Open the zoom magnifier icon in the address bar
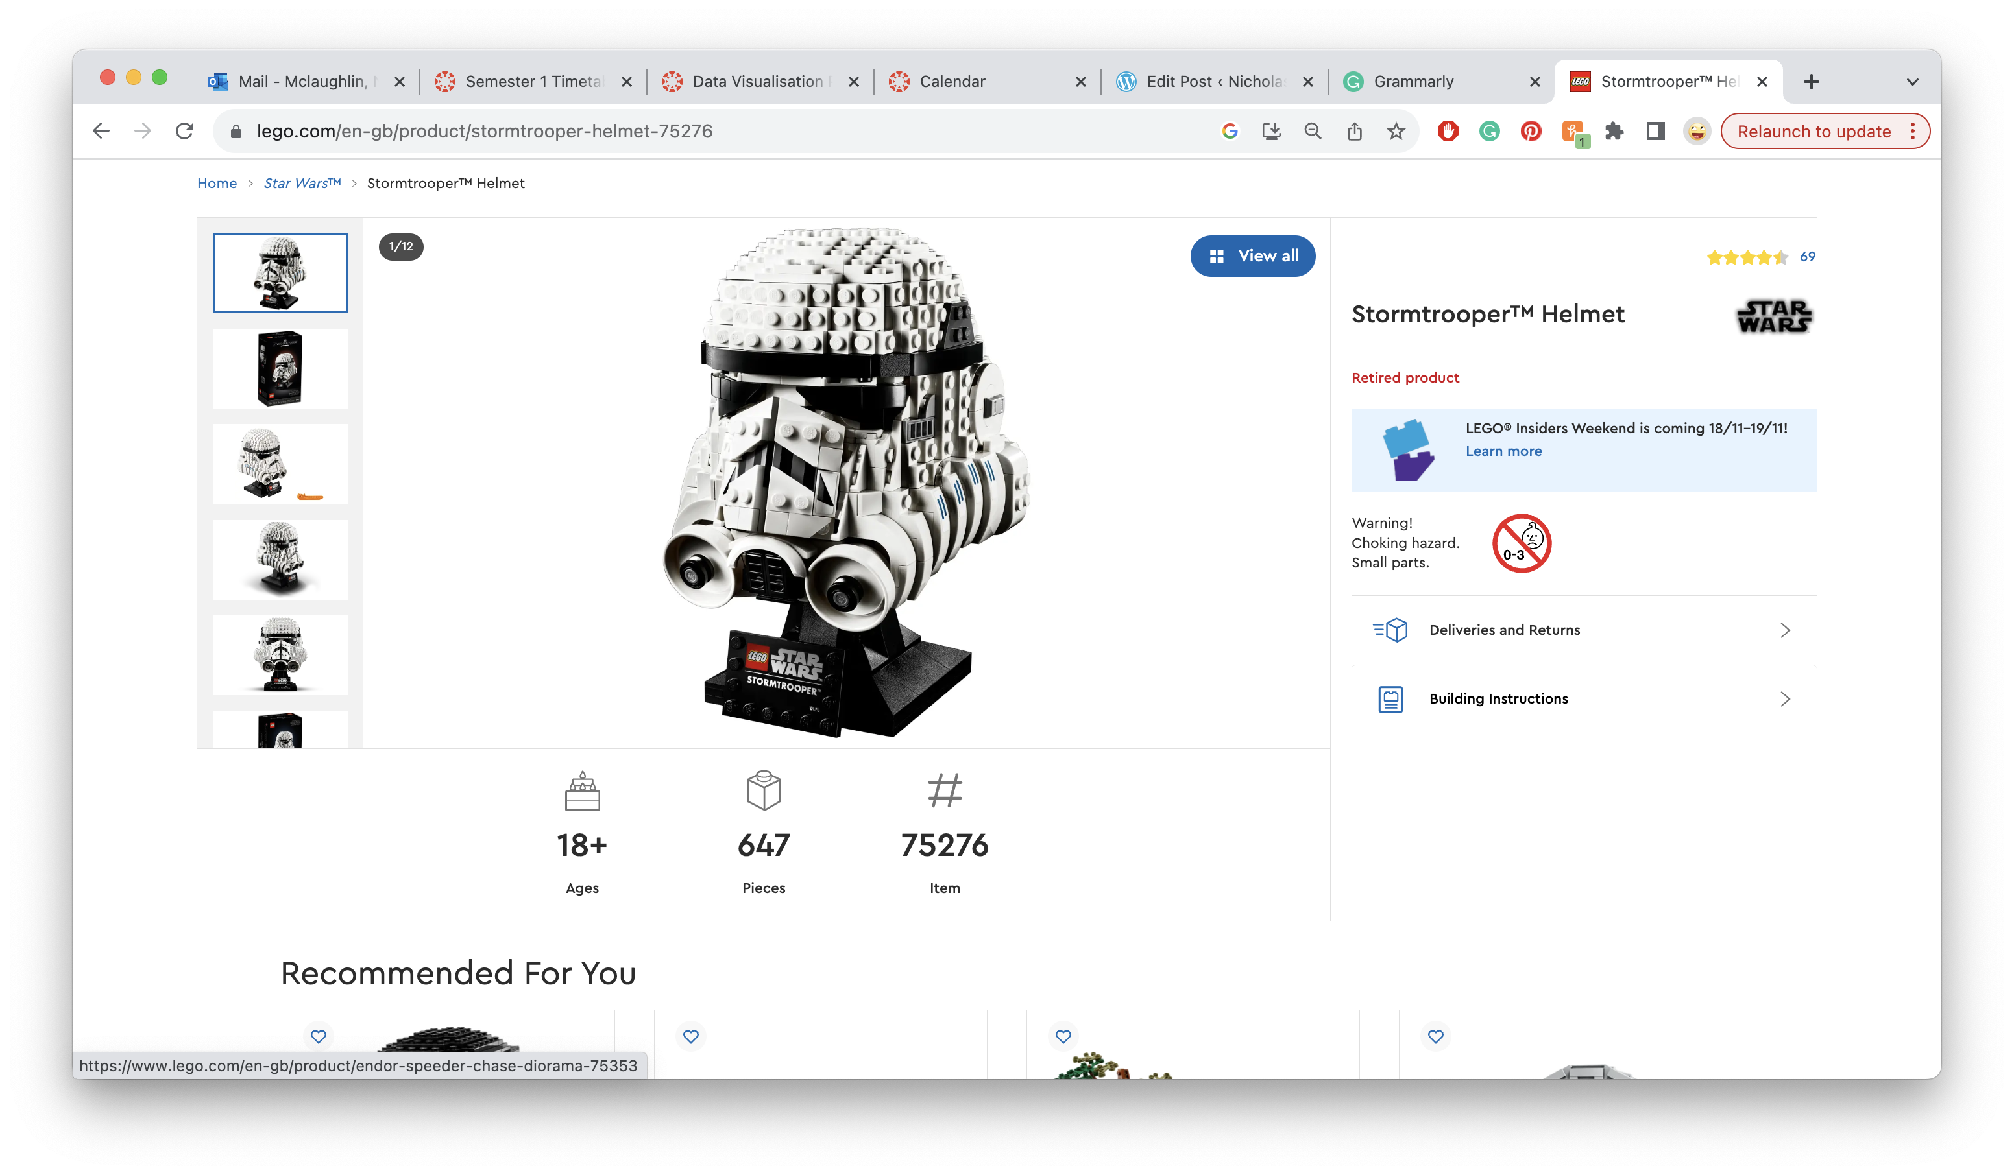The width and height of the screenshot is (2014, 1175). click(1313, 131)
